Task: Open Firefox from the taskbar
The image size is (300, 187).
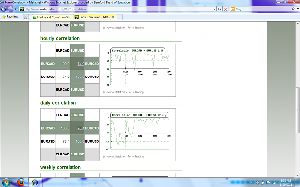Action: (x=21, y=182)
